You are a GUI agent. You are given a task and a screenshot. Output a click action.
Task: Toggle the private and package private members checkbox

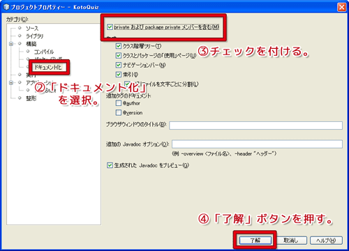[x=110, y=27]
